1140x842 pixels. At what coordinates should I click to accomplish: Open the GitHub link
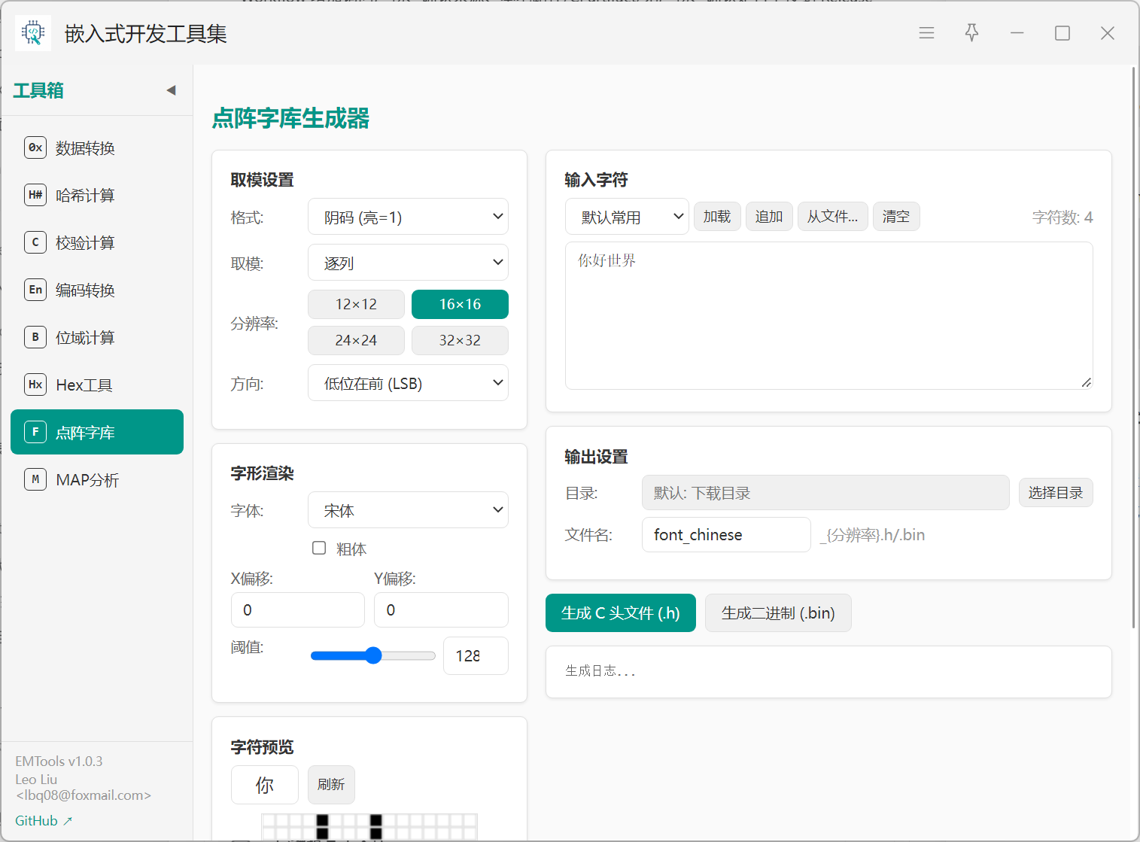[44, 821]
